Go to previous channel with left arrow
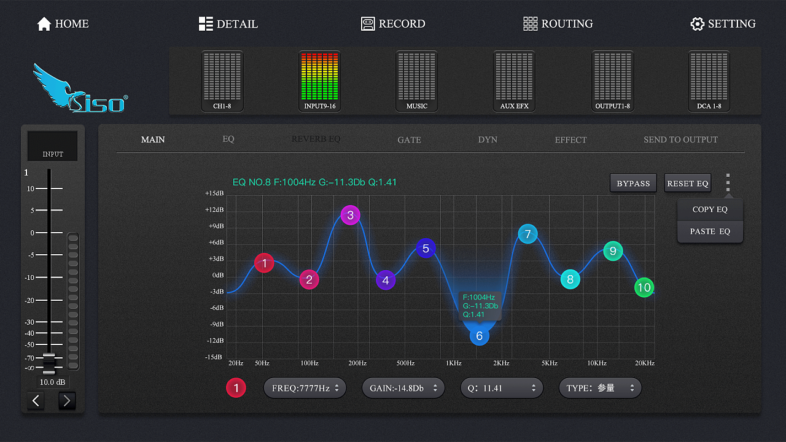Image resolution: width=786 pixels, height=442 pixels. [x=36, y=401]
